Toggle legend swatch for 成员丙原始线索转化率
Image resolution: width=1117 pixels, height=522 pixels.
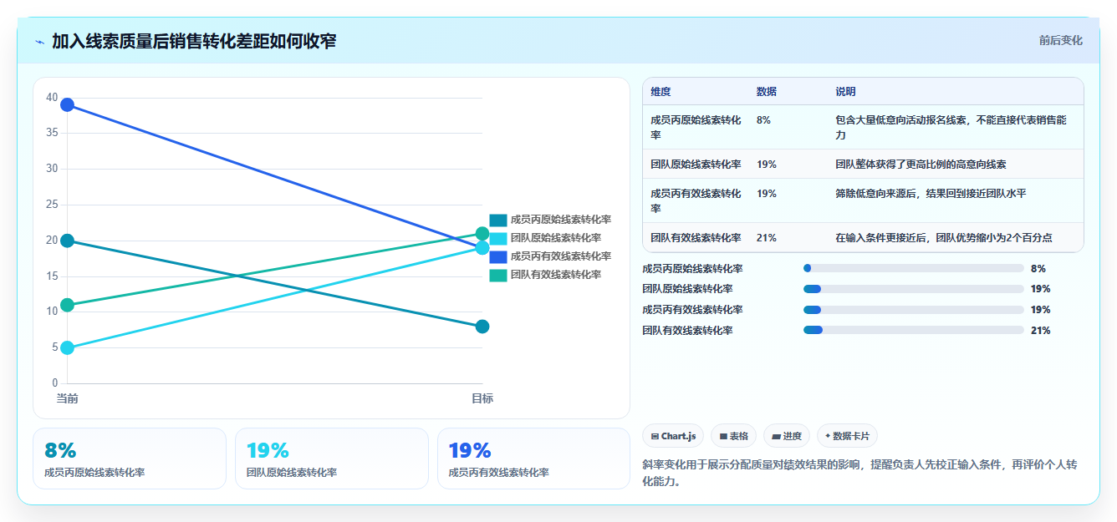(498, 220)
